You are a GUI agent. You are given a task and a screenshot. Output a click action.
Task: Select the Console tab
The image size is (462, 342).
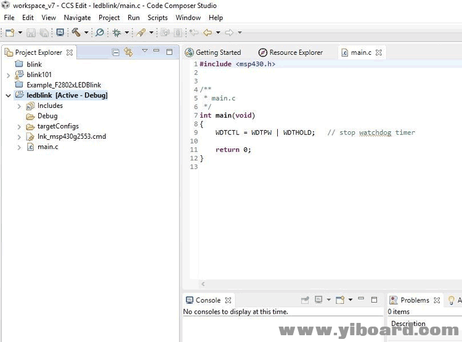point(203,300)
